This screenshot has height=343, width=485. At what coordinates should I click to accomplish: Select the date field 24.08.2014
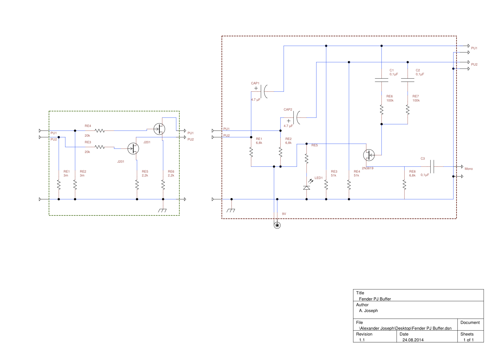pos(413,340)
